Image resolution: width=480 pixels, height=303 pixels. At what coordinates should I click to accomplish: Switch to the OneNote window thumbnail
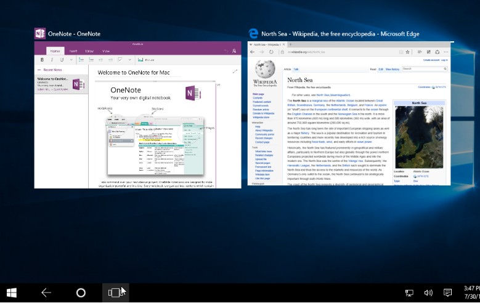click(138, 115)
